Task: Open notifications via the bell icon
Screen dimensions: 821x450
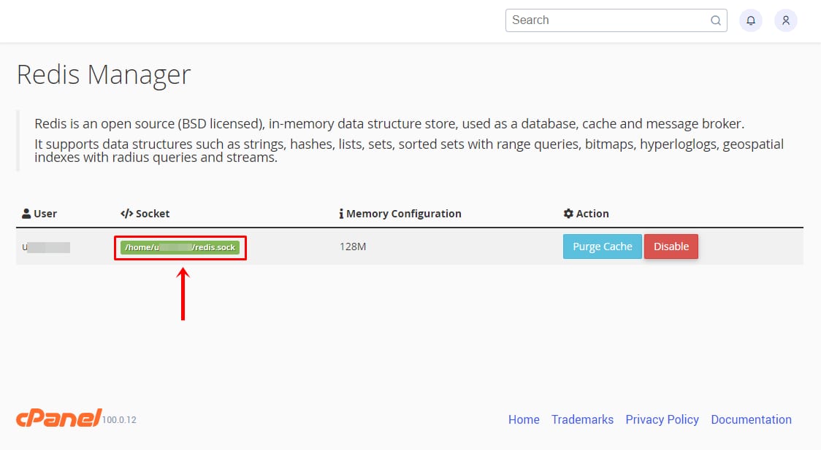Action: [x=750, y=20]
